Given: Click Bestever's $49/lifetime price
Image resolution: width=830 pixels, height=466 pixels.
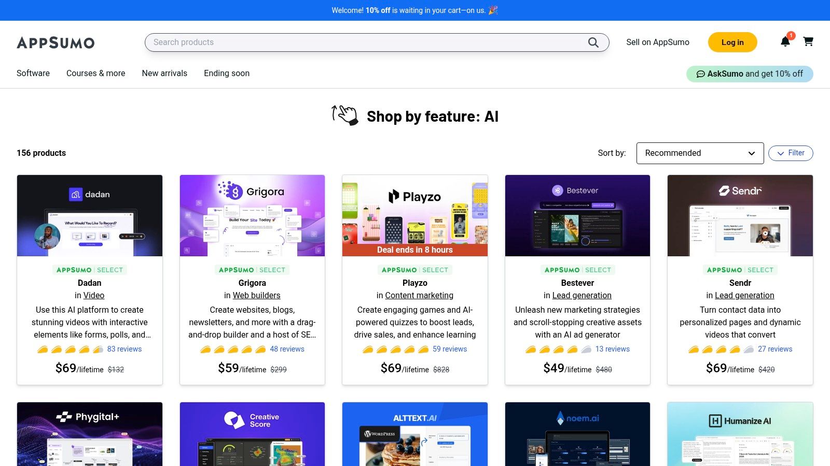Looking at the screenshot, I should 568,368.
